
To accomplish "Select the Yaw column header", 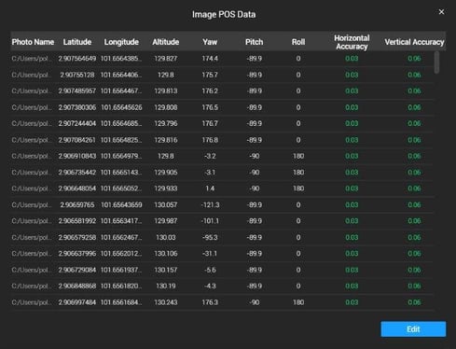I will coord(210,42).
